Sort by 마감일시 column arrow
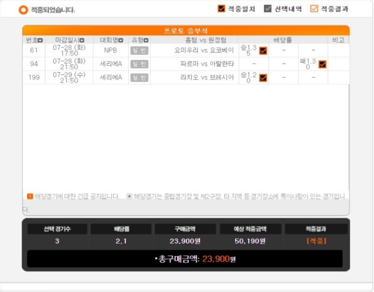This screenshot has height=292, width=374. [82, 40]
